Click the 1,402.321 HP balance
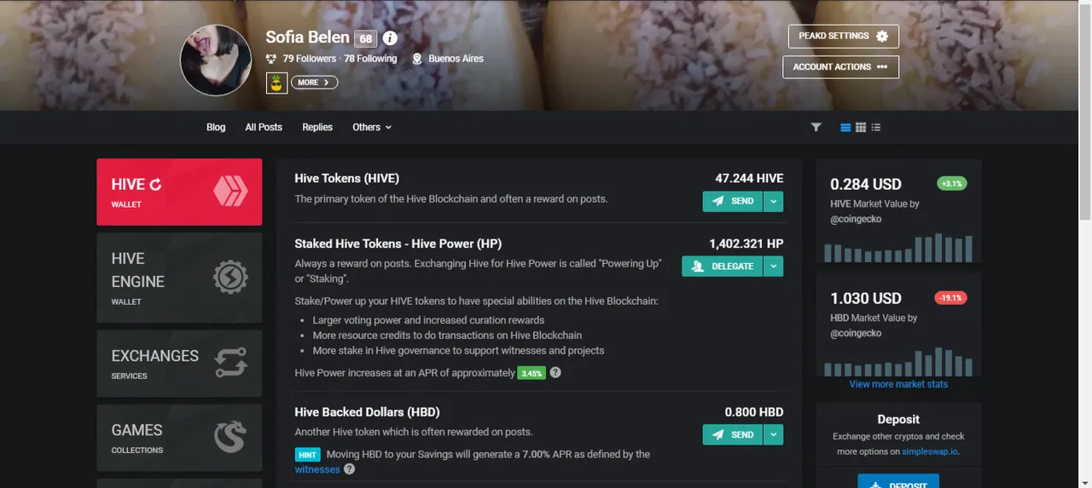 746,244
